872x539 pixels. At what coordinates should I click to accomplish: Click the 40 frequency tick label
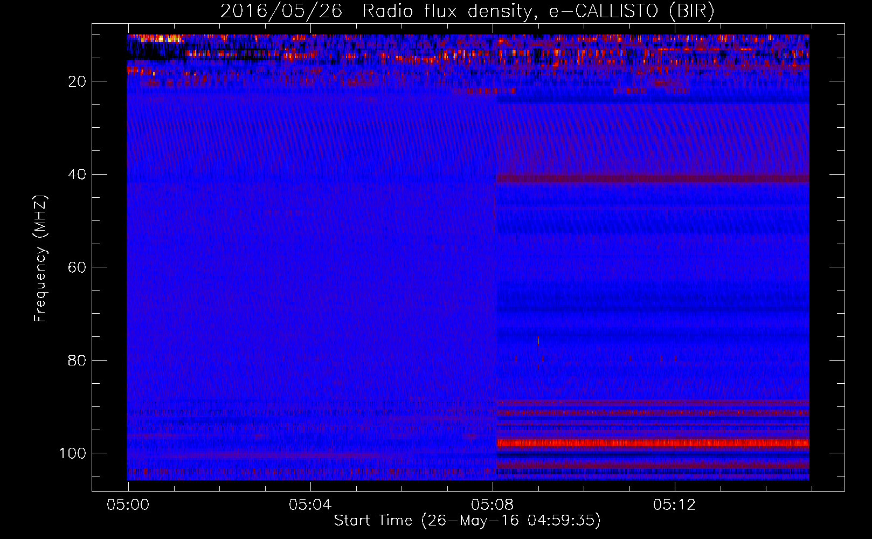coord(77,175)
